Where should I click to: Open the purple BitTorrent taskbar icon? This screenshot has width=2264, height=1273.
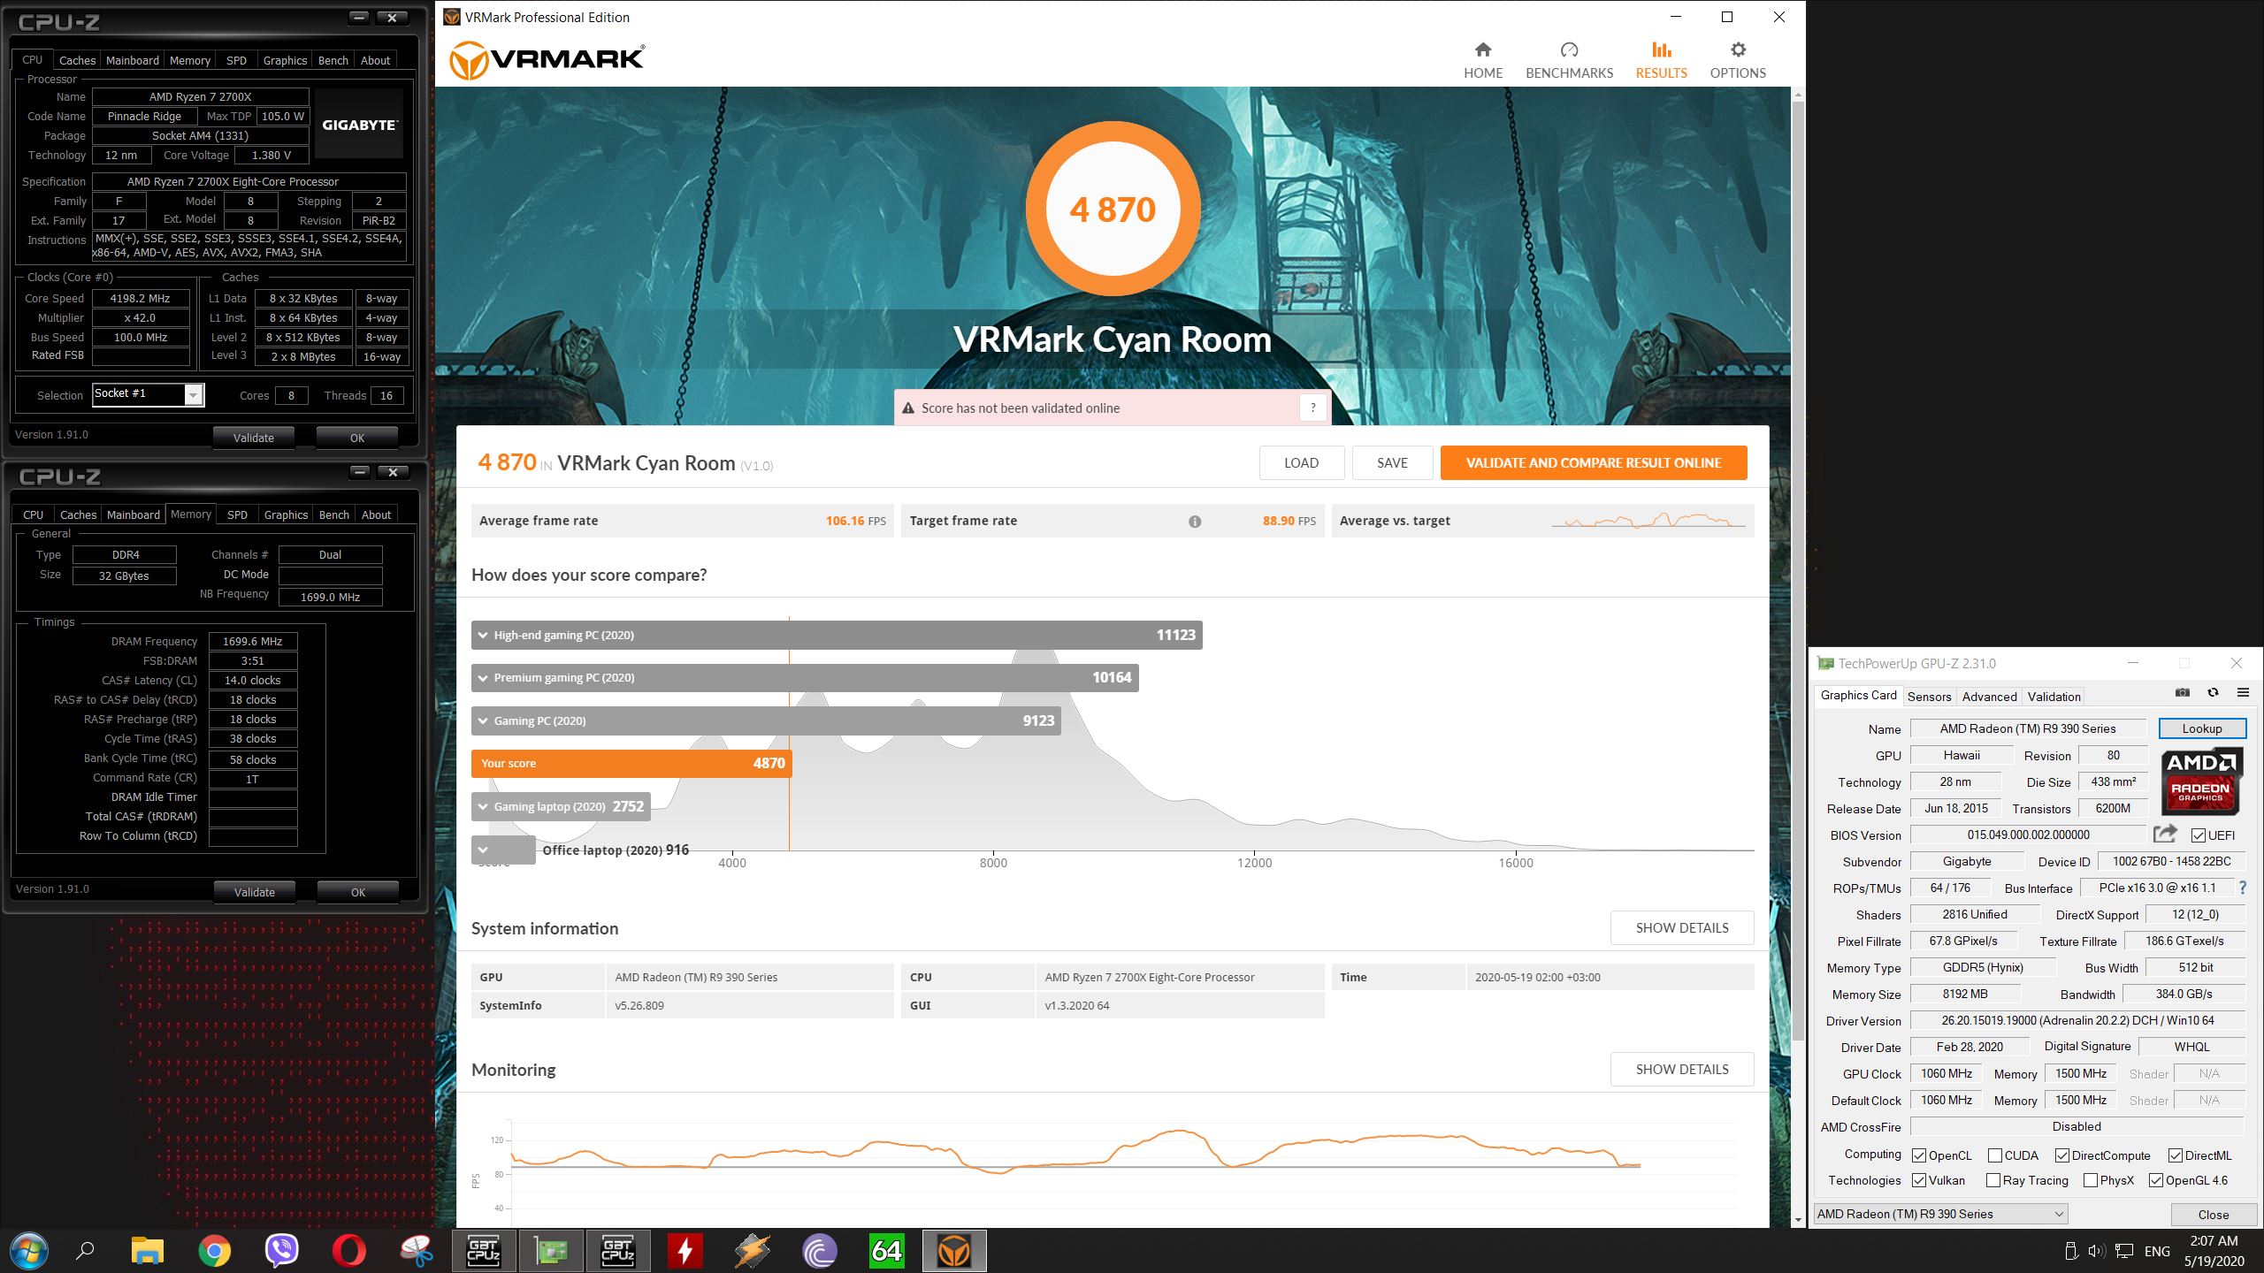click(x=819, y=1251)
